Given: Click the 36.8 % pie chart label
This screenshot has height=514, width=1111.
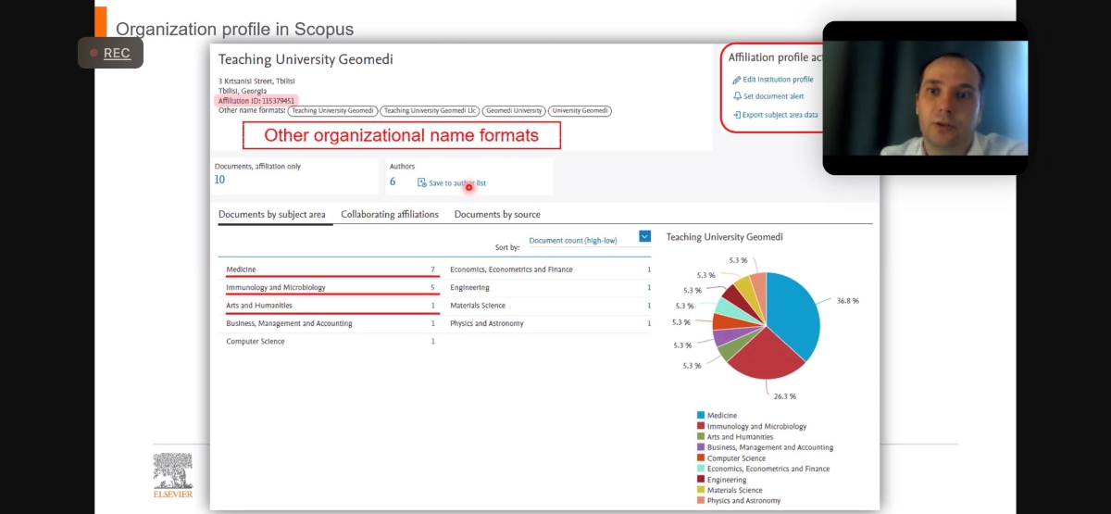Looking at the screenshot, I should (x=848, y=301).
